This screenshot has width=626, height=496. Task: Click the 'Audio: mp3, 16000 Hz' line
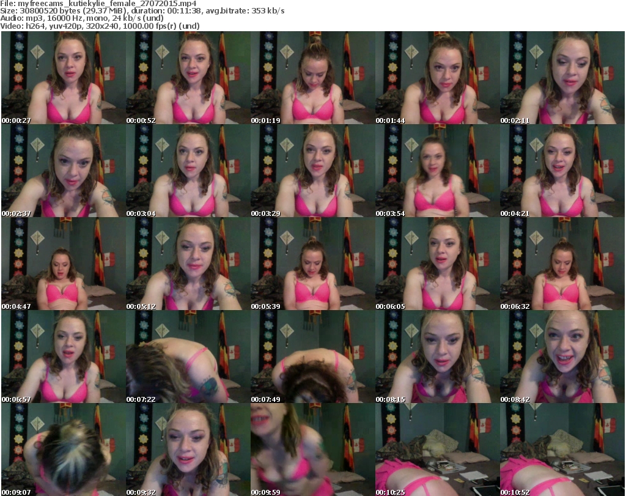(81, 18)
